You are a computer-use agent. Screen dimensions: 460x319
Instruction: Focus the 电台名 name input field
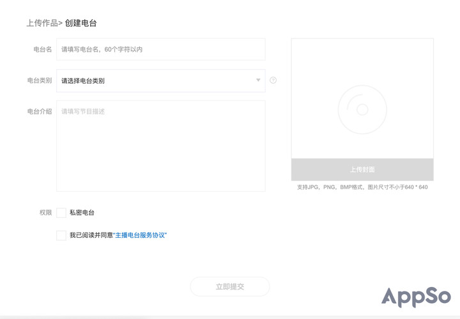click(161, 49)
